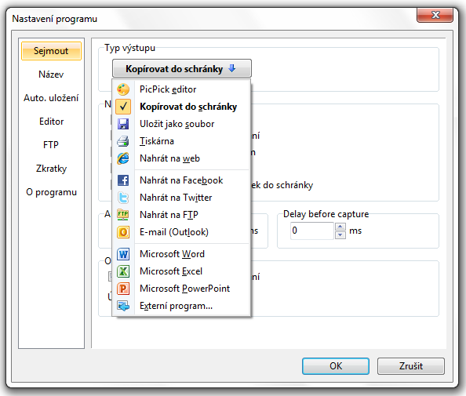
Task: Open the FTP settings tab
Action: (x=51, y=144)
